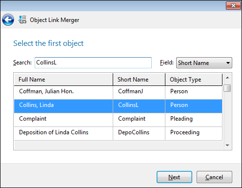
Task: Click the scroll down arrow of list
Action: pyautogui.click(x=227, y=145)
